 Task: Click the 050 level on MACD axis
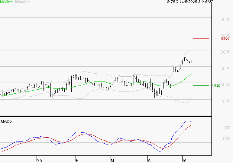227,139
